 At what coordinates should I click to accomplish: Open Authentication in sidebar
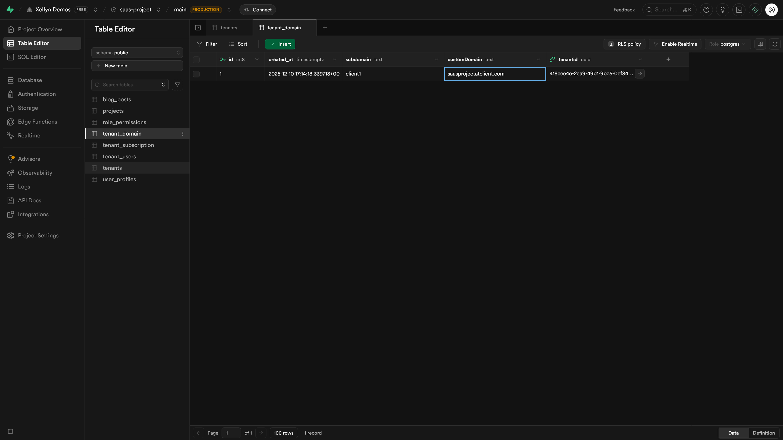click(x=42, y=94)
